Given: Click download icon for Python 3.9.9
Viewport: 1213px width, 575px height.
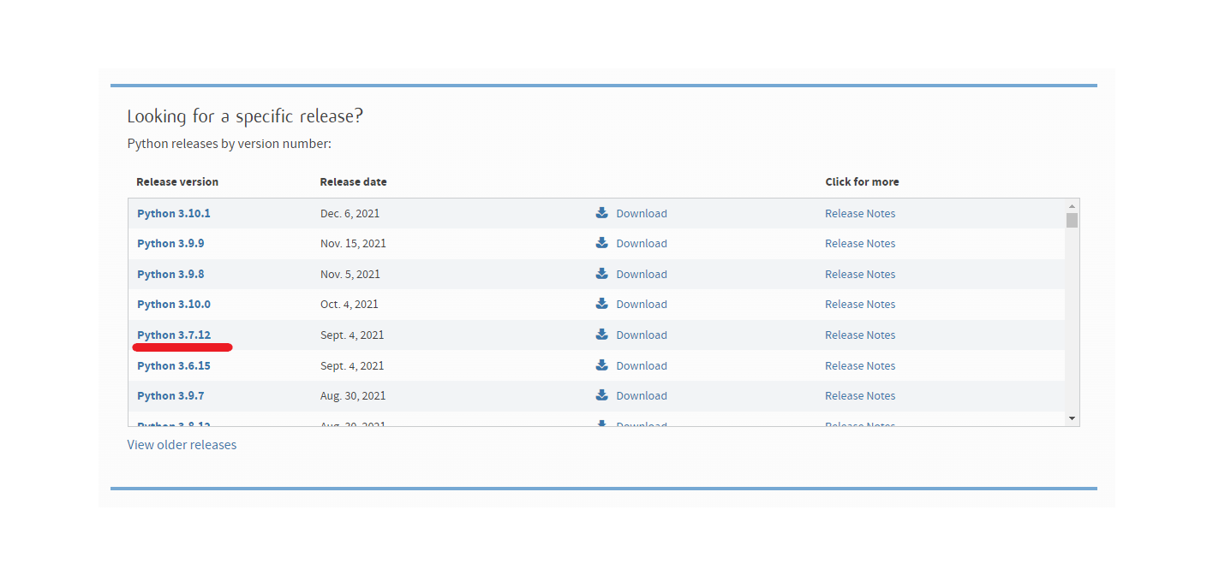Looking at the screenshot, I should (601, 243).
